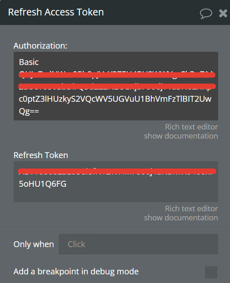230x283 pixels.
Task: Select the 'Refresh Access Token' title text
Action: 56,12
